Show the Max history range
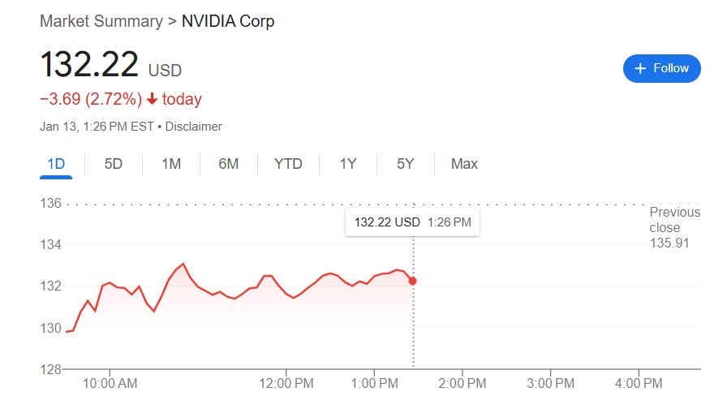The height and width of the screenshot is (396, 723). (x=464, y=164)
